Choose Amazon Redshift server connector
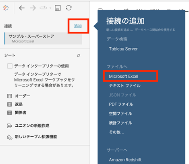The height and width of the screenshot is (164, 189). (x=125, y=160)
